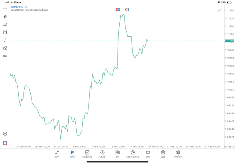Open the chart type candlestick icon
Screen dimensions: 235x164
[x=5, y=17]
